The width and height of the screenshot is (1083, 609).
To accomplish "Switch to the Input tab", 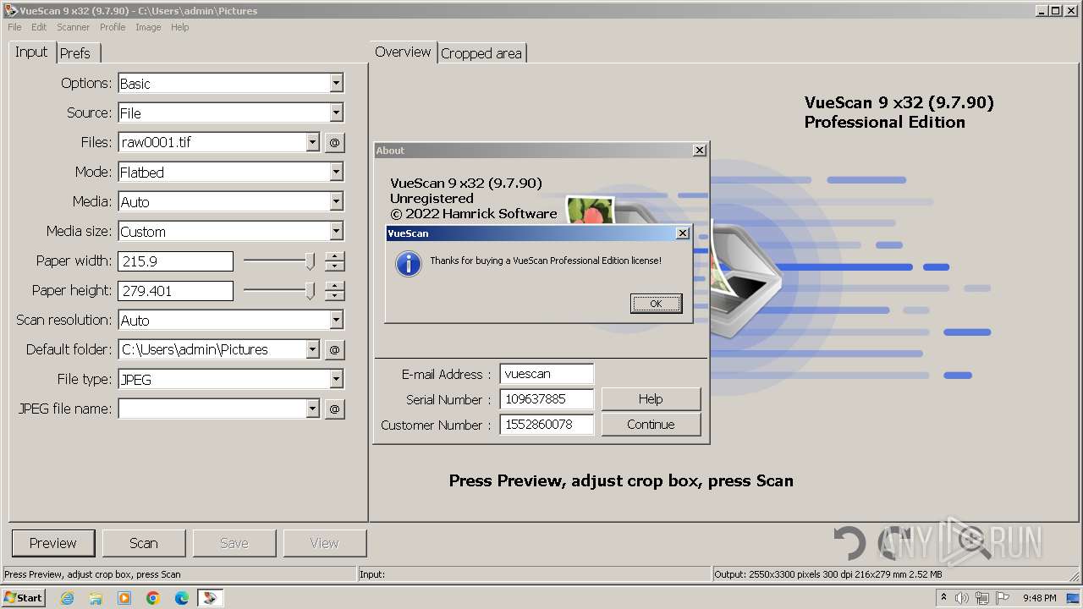I will (x=31, y=52).
